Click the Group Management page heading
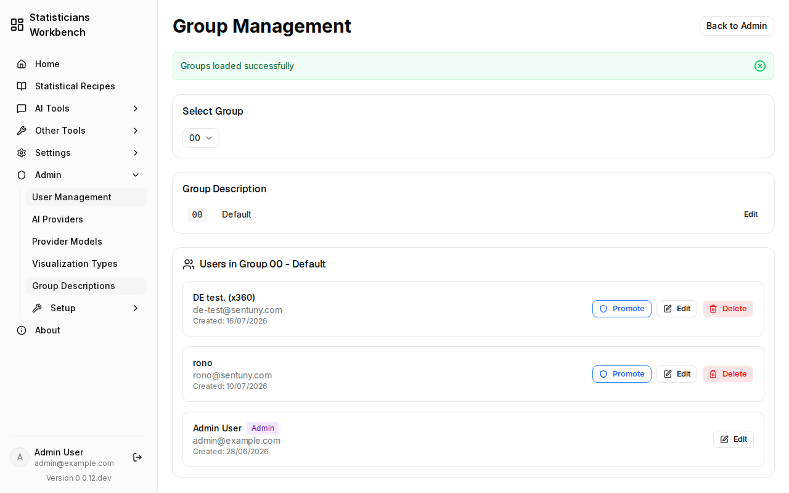Image resolution: width=789 pixels, height=493 pixels. [262, 26]
